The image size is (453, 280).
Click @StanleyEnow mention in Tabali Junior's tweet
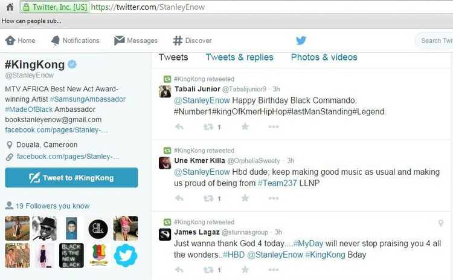coord(202,100)
